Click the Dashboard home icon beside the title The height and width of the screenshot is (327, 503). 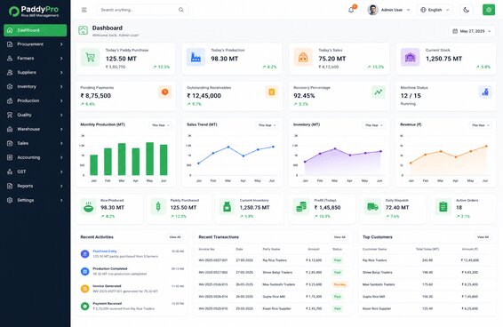pyautogui.click(x=83, y=30)
